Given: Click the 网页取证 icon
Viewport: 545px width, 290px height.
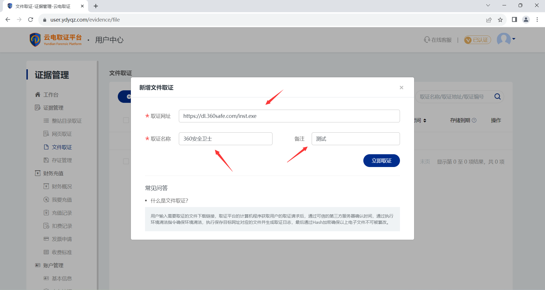Looking at the screenshot, I should click(46, 134).
